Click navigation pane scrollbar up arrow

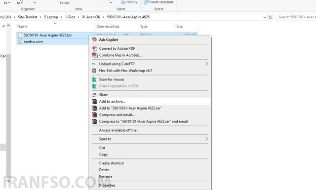tap(8, 25)
